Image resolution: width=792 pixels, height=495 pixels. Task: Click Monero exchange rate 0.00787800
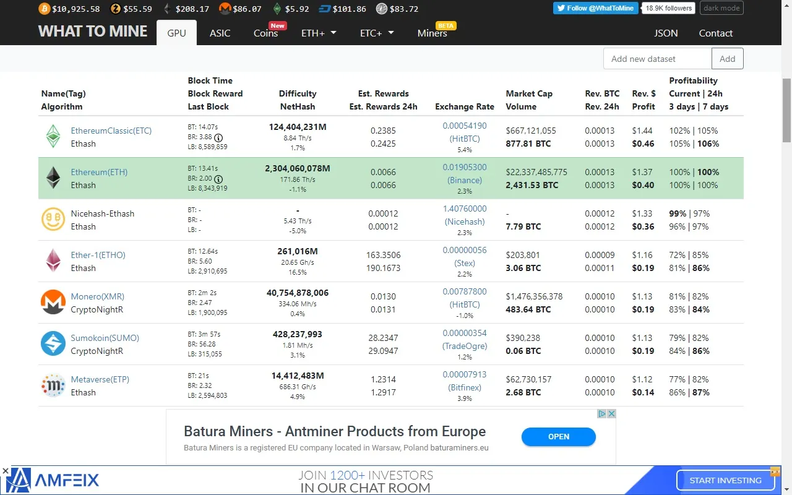point(465,291)
